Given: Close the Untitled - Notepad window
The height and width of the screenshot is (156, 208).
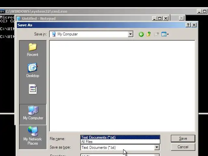Looking at the screenshot, I should click(166, 18).
